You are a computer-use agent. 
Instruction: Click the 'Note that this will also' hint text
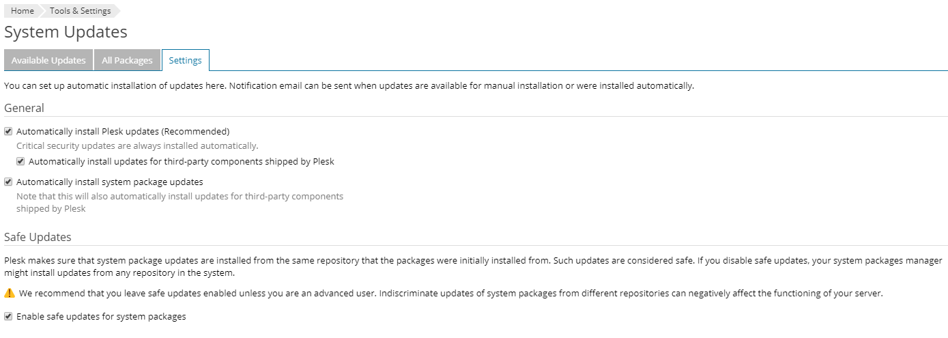click(x=179, y=196)
